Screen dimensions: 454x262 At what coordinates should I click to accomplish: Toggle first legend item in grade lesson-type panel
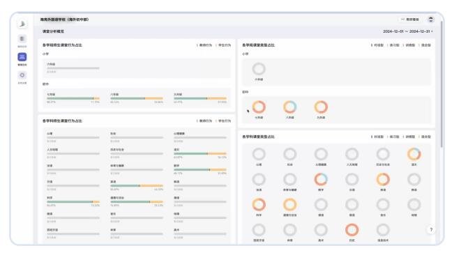pos(377,45)
